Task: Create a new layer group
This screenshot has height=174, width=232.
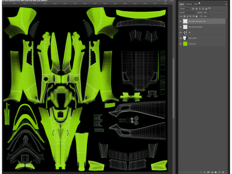Action: 216,172
